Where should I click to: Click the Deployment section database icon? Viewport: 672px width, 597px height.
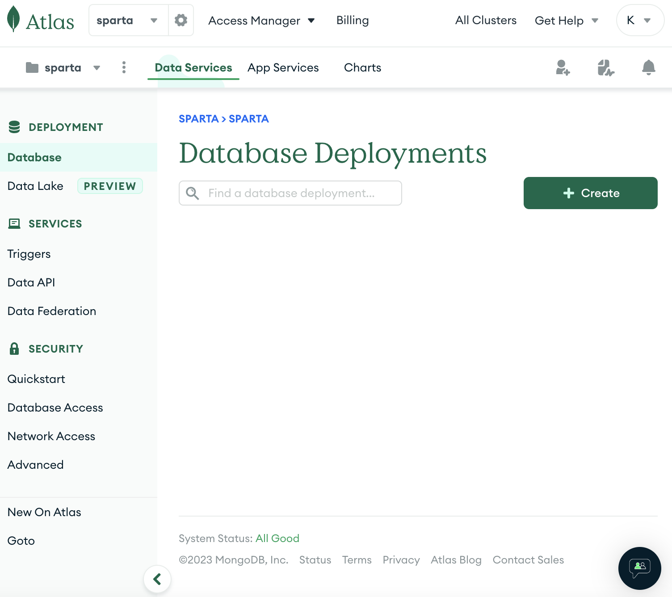click(14, 127)
